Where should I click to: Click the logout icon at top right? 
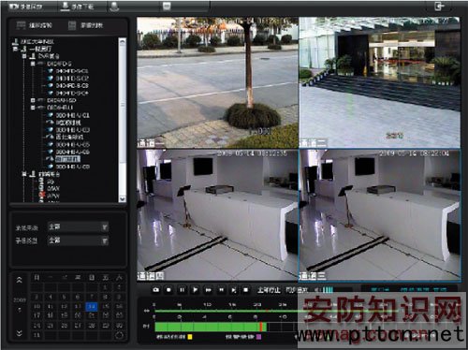[x=439, y=7]
